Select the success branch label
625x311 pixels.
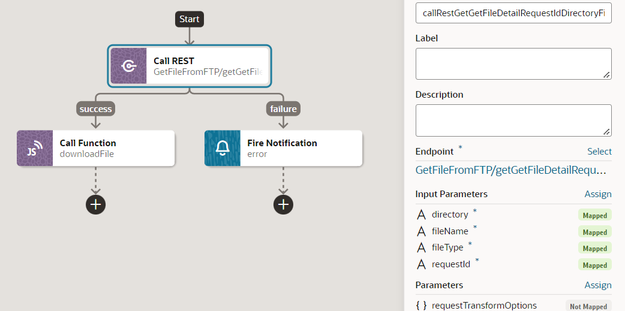click(95, 108)
